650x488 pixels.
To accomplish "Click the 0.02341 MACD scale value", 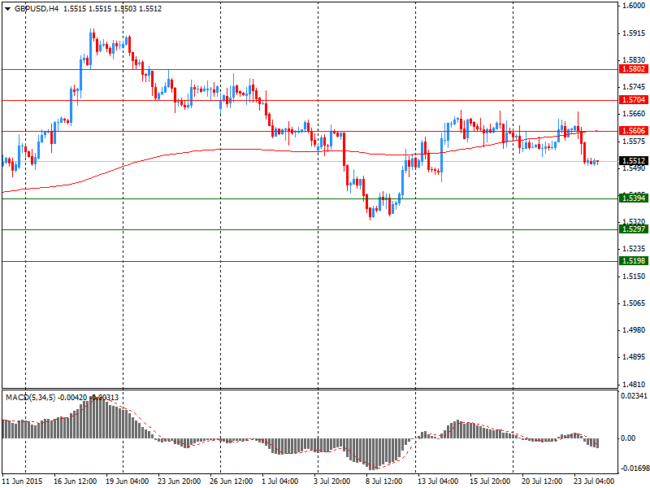I will click(x=634, y=396).
